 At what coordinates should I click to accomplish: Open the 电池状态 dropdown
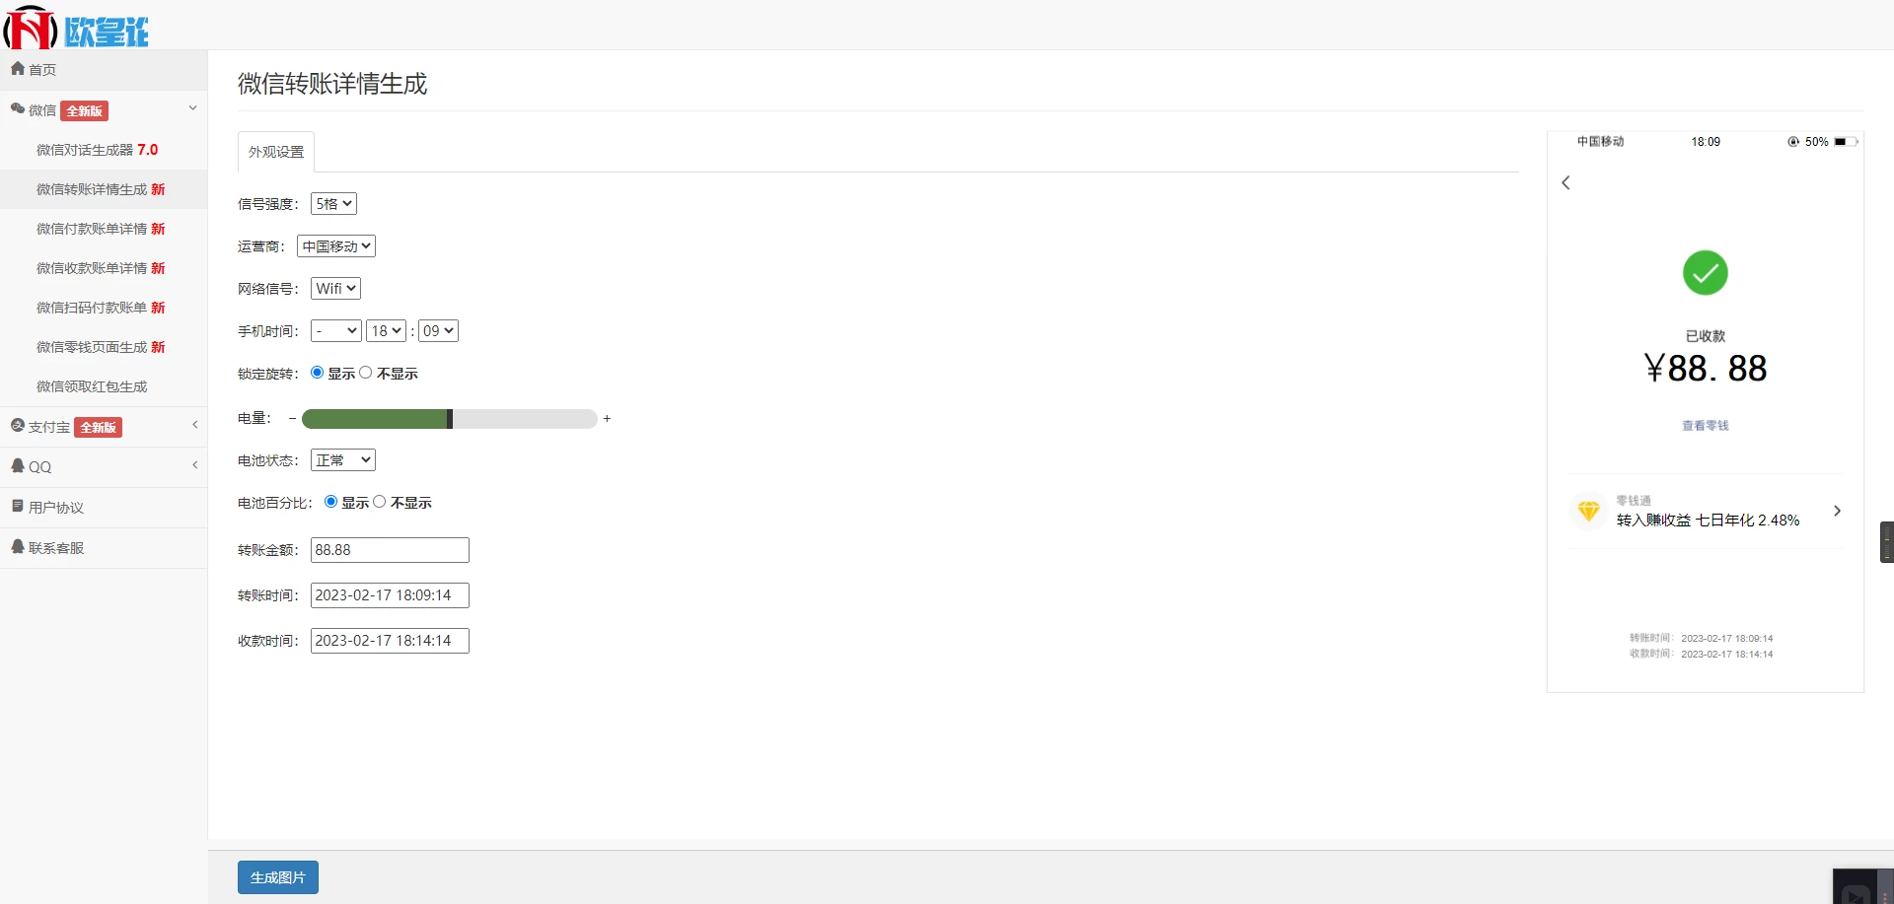click(343, 460)
